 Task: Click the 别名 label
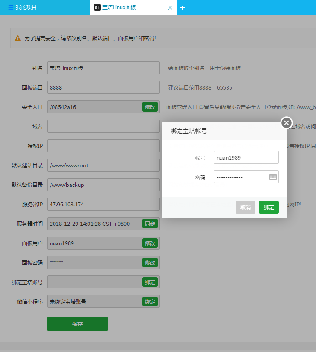(x=38, y=68)
